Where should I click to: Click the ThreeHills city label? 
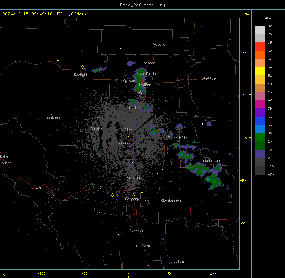coord(178,138)
